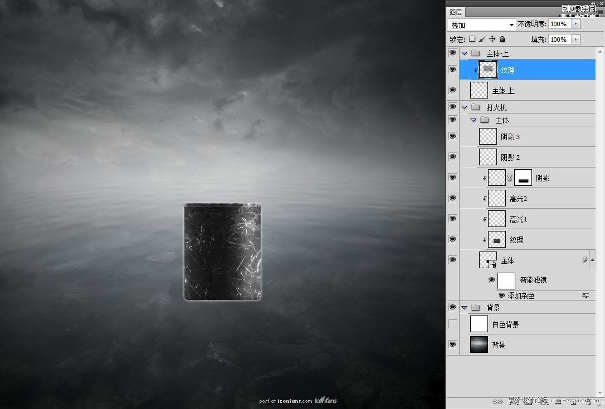Click the smart filter indicator on the 主体 layer
Screen dimensions: 605x409
tap(584, 259)
